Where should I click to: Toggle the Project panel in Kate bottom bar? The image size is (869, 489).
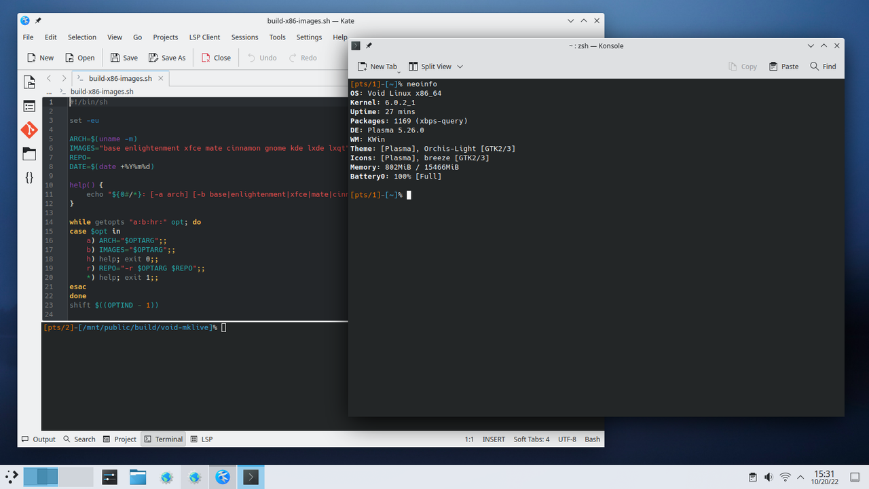(x=119, y=439)
